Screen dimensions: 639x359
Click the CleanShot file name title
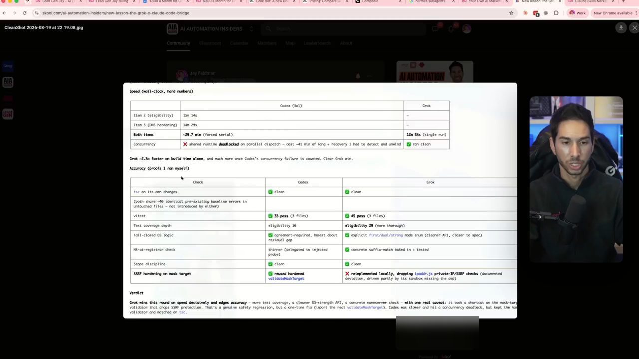click(x=44, y=28)
